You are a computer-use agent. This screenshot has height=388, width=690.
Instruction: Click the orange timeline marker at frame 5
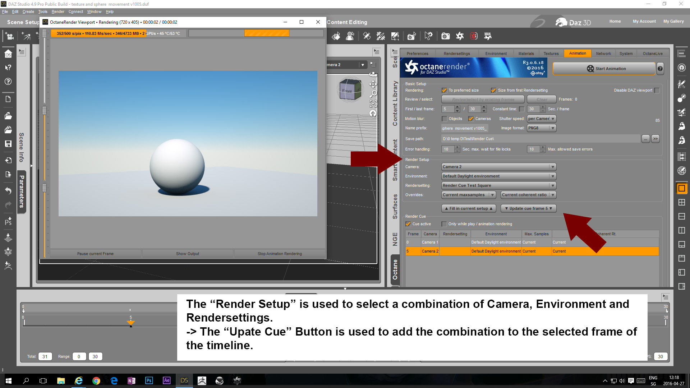pos(131,323)
